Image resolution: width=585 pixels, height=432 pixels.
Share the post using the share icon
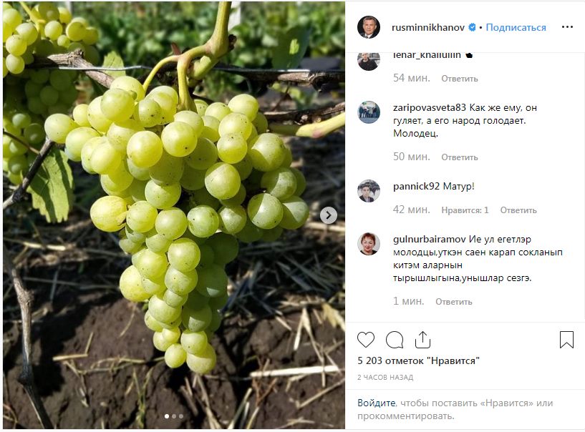click(422, 340)
